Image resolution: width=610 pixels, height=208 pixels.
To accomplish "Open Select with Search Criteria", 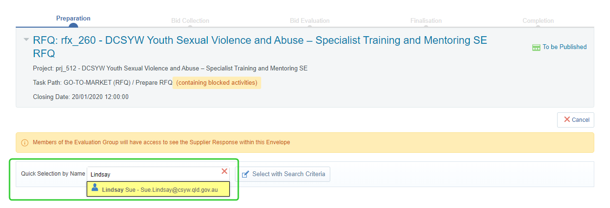I will tap(284, 174).
